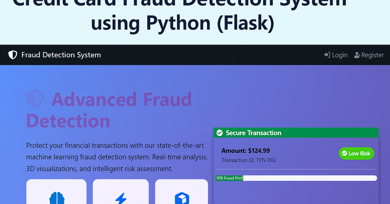Image resolution: width=390 pixels, height=204 pixels.
Task: Click the Secure Transaction green header bar
Action: pyautogui.click(x=296, y=133)
